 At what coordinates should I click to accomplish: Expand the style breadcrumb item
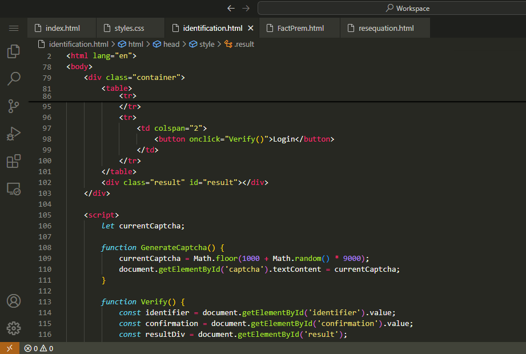(x=207, y=44)
